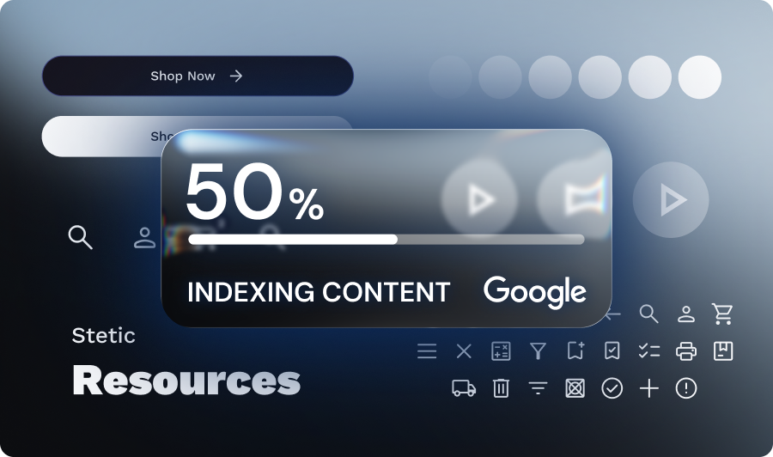The height and width of the screenshot is (457, 773).
Task: Click the dark Shop Now button
Action: pos(198,76)
